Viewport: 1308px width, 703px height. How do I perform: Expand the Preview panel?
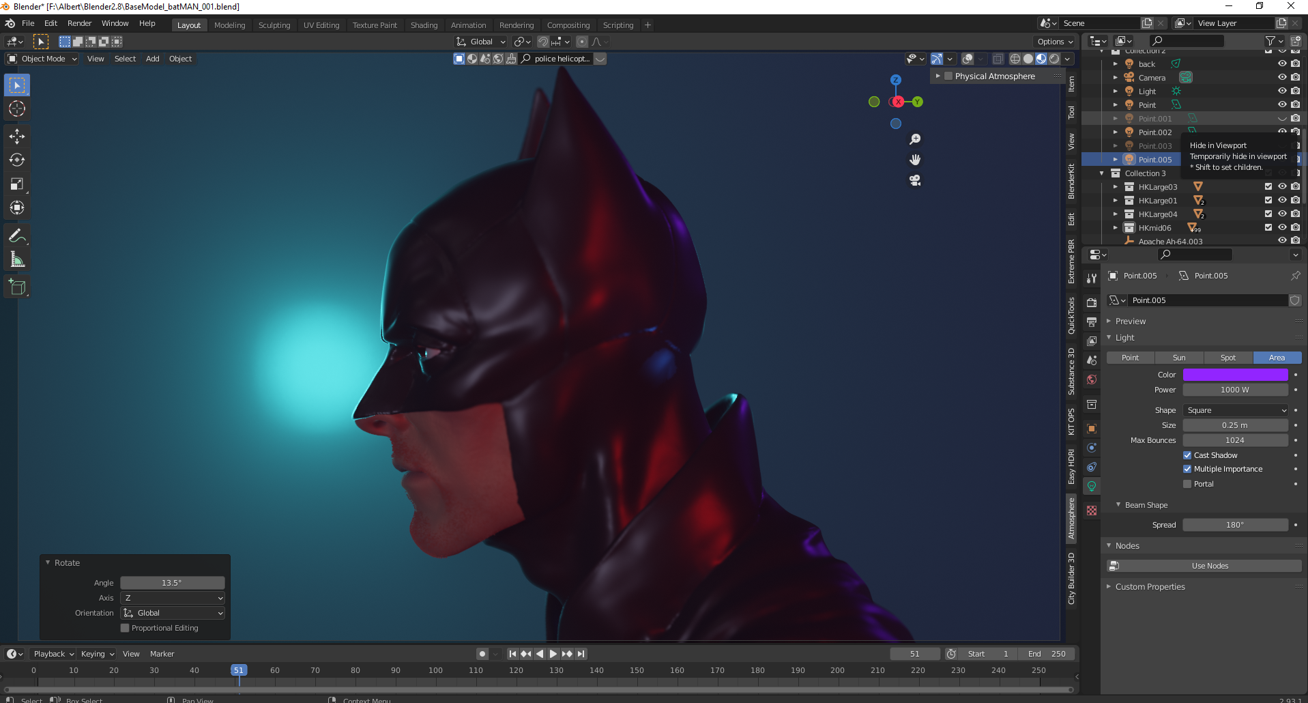[1109, 321]
